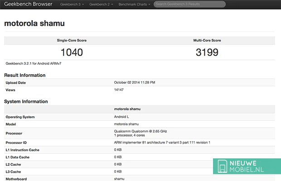
Task: Select the ARM implementer 81 architecture value
Action: tap(162, 143)
